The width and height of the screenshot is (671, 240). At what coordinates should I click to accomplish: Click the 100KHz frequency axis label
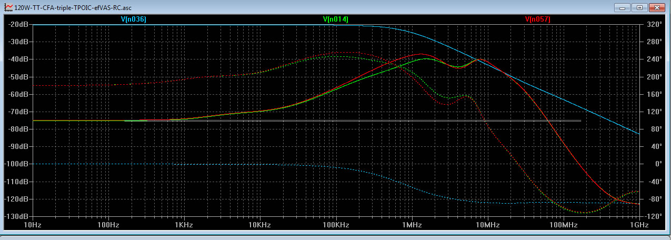pyautogui.click(x=336, y=225)
